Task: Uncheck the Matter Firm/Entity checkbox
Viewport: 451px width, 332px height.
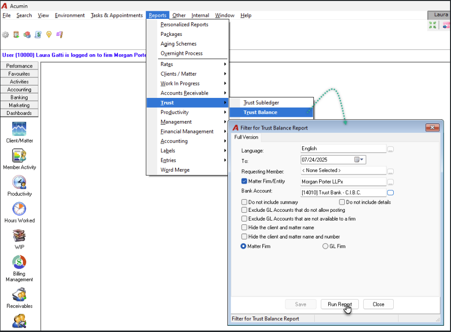Action: tap(244, 181)
